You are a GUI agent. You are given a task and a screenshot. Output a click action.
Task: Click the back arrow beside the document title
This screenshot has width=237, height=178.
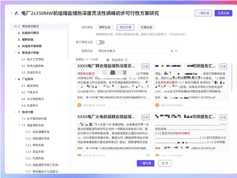(12, 13)
